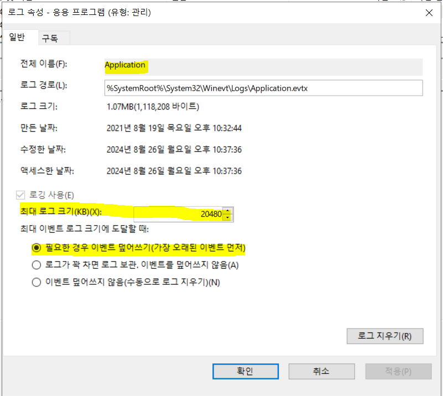Increase max log size with up arrow
The width and height of the screenshot is (443, 396).
coord(228,211)
